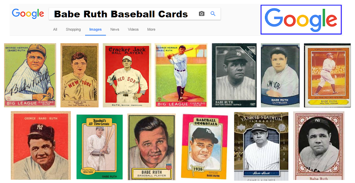This screenshot has width=355, height=183.
Task: Open the Topps All-Time Record Holder card
Action: pyautogui.click(x=327, y=75)
